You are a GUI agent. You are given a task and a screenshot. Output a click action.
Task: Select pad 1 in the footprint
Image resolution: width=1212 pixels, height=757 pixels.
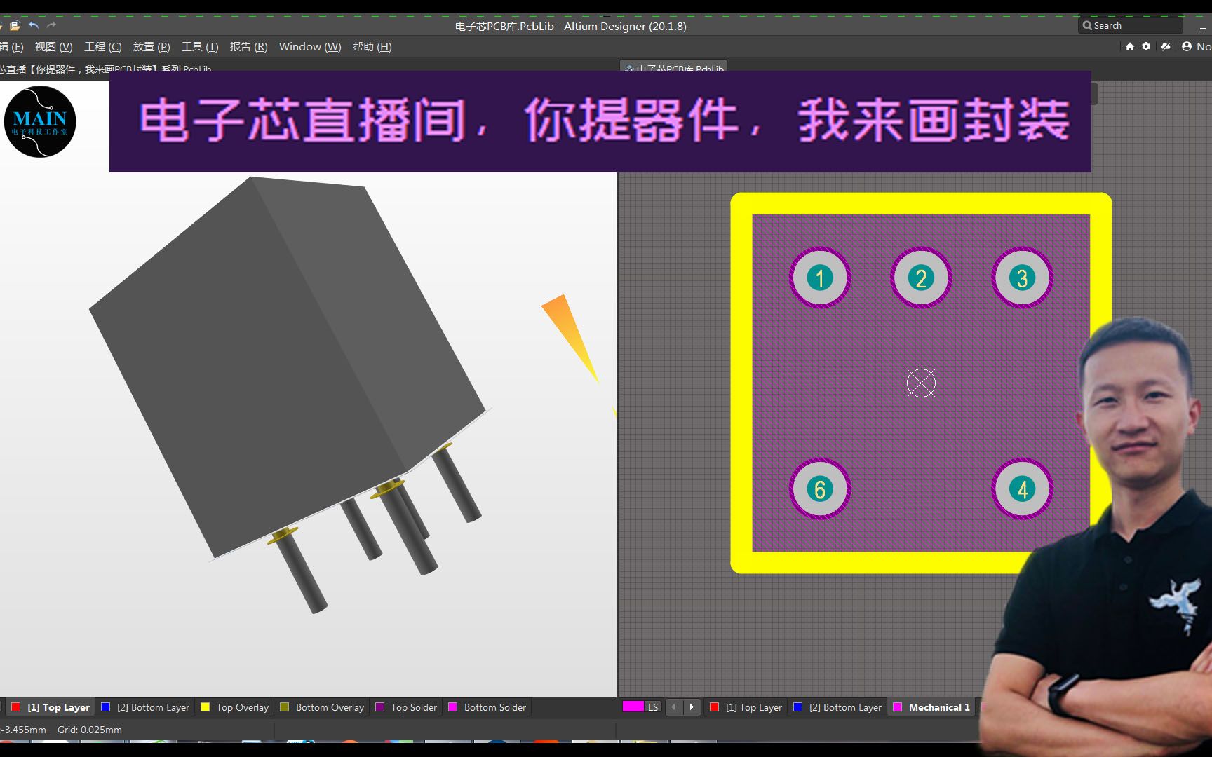tap(820, 278)
